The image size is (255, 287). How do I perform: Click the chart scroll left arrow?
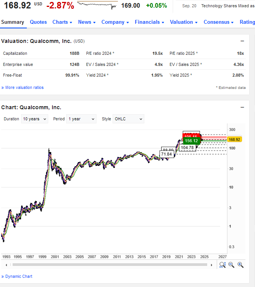point(7,265)
